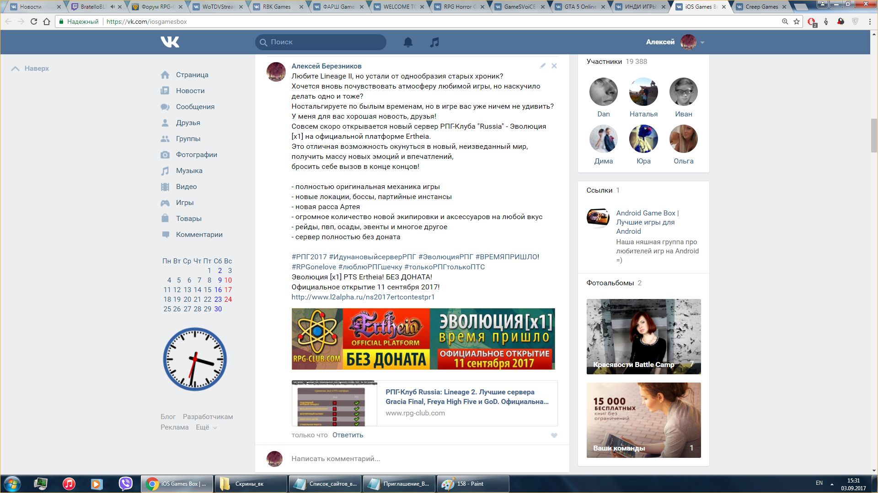Open Участники members list
The width and height of the screenshot is (878, 493).
click(x=604, y=62)
